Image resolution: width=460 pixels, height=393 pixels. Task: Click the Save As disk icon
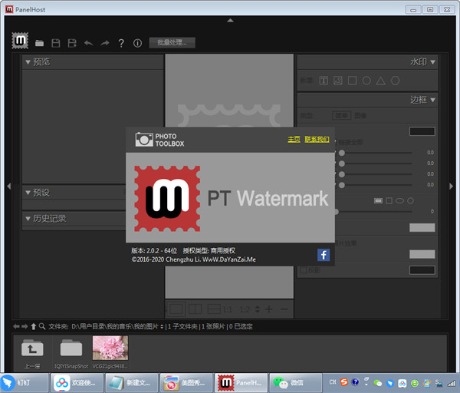pyautogui.click(x=72, y=43)
